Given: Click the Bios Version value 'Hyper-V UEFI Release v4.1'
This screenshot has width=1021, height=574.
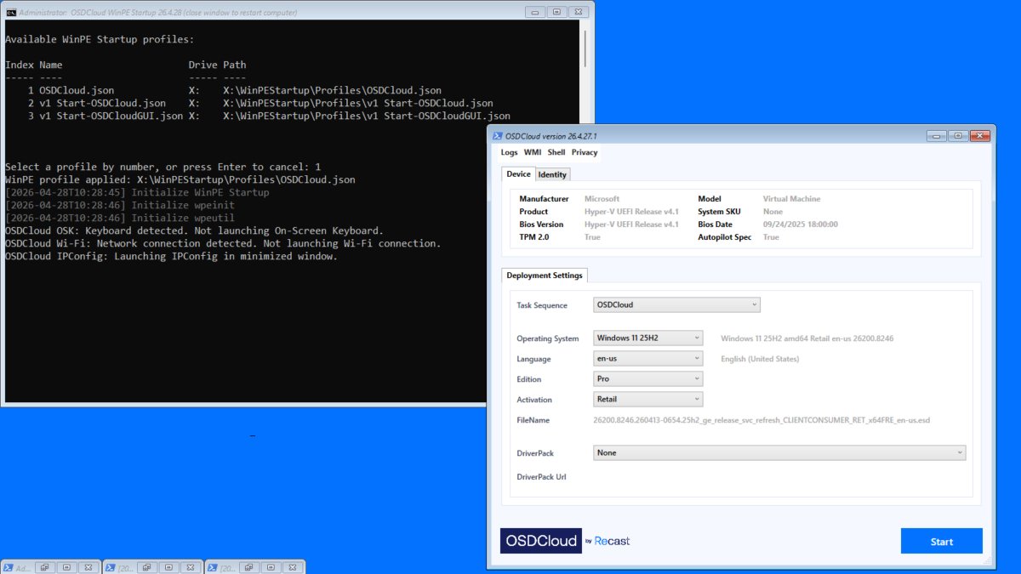Looking at the screenshot, I should tap(631, 224).
